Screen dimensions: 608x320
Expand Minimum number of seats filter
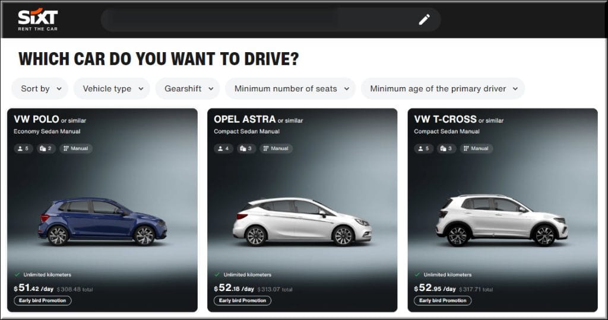(290, 89)
